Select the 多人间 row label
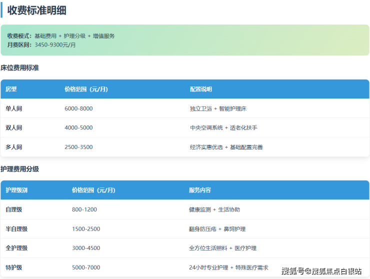 14,147
